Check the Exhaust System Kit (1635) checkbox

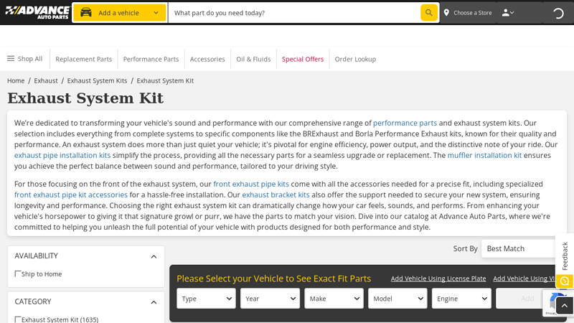click(x=17, y=319)
